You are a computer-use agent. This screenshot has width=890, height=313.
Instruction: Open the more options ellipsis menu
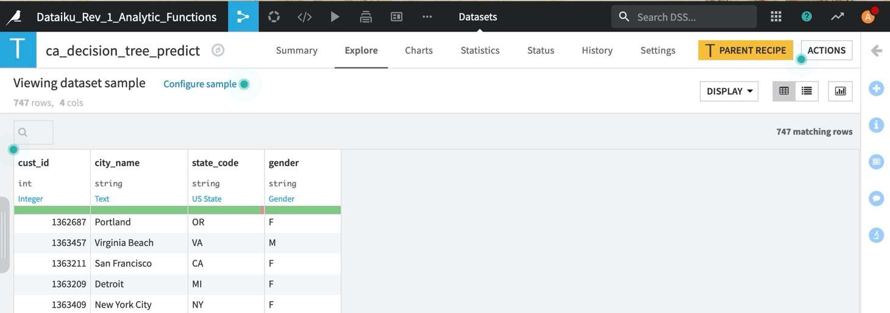point(427,16)
